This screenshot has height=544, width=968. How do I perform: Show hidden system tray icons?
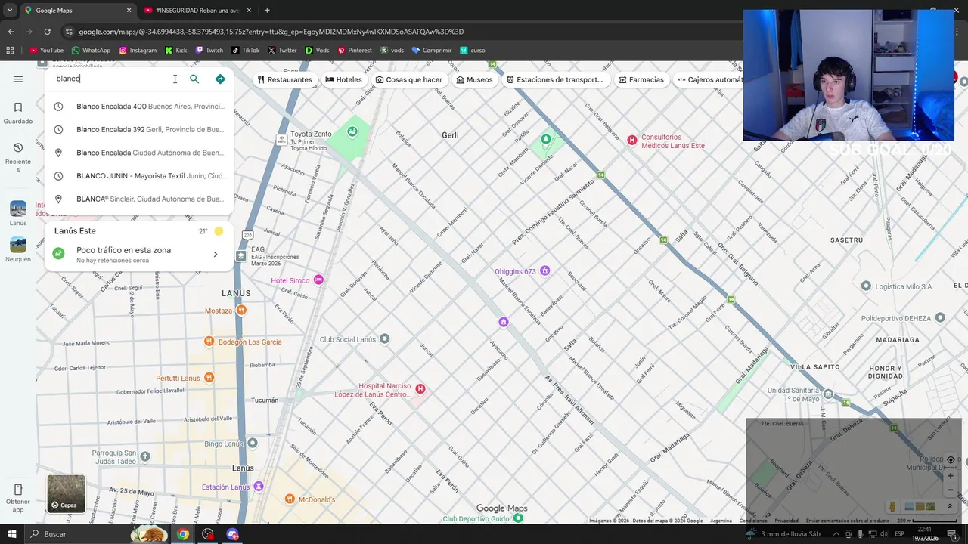[836, 534]
